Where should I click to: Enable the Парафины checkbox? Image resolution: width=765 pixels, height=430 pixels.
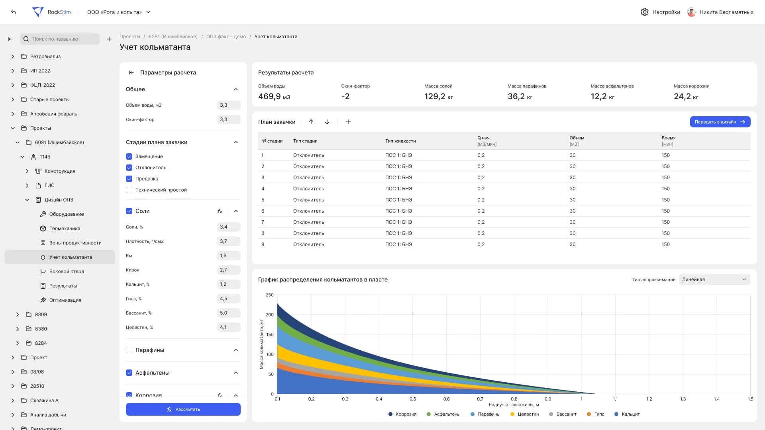click(129, 350)
